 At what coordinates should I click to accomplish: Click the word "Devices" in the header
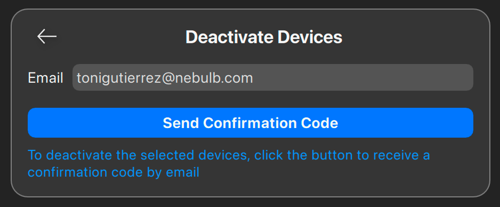[310, 37]
